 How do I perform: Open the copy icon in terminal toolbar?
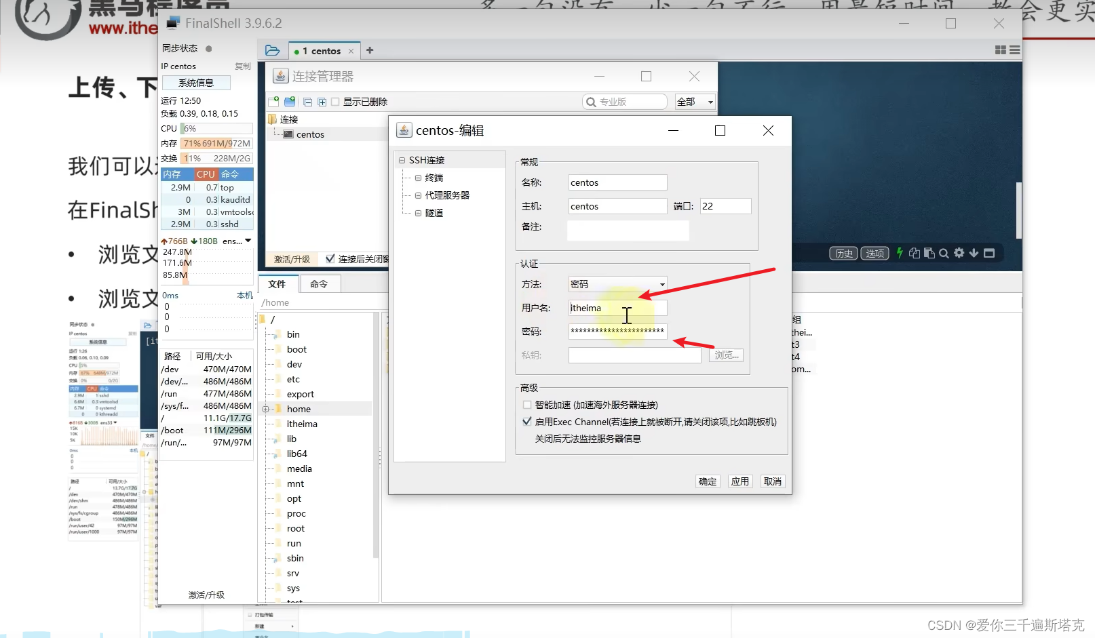(915, 253)
